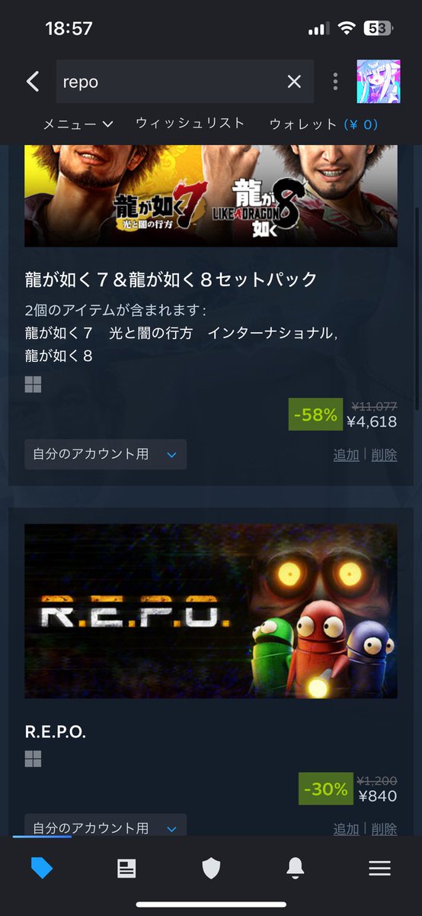422x916 pixels.
Task: Open the notifications bell icon
Action: pos(296,868)
